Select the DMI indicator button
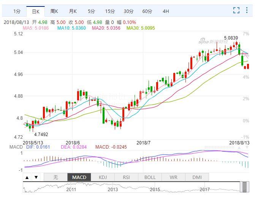 point(197,177)
